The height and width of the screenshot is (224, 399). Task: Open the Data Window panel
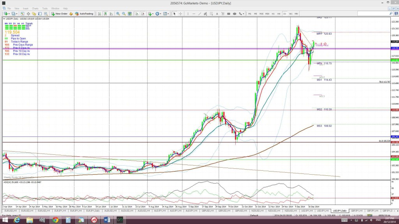pos(28,14)
